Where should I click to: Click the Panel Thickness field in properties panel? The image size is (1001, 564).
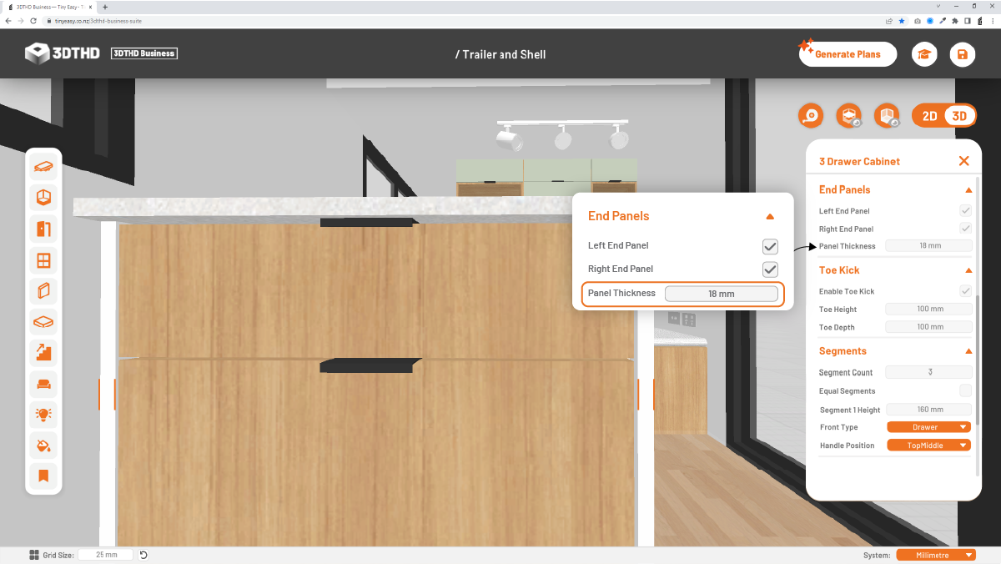coord(928,246)
